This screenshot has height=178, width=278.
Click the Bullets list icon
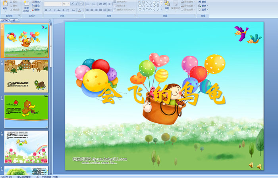coord(88,4)
